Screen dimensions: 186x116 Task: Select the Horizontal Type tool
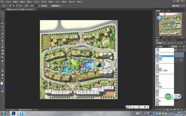pos(2,64)
